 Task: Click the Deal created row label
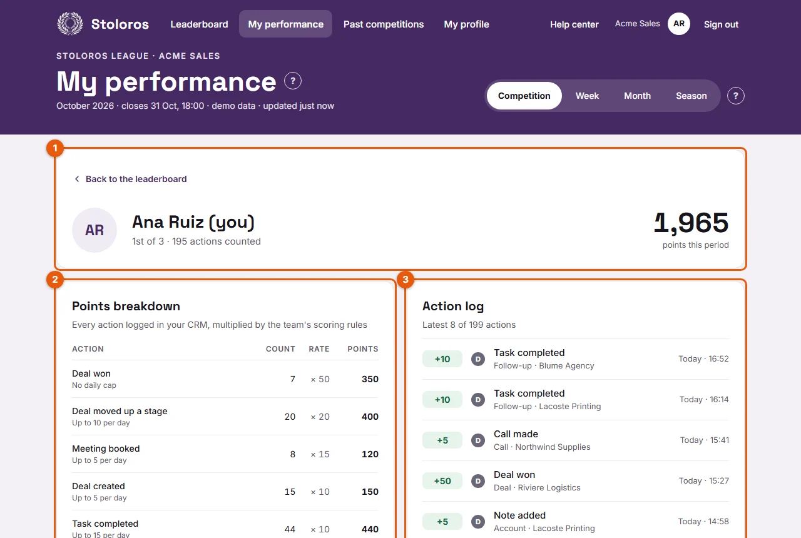click(x=98, y=486)
